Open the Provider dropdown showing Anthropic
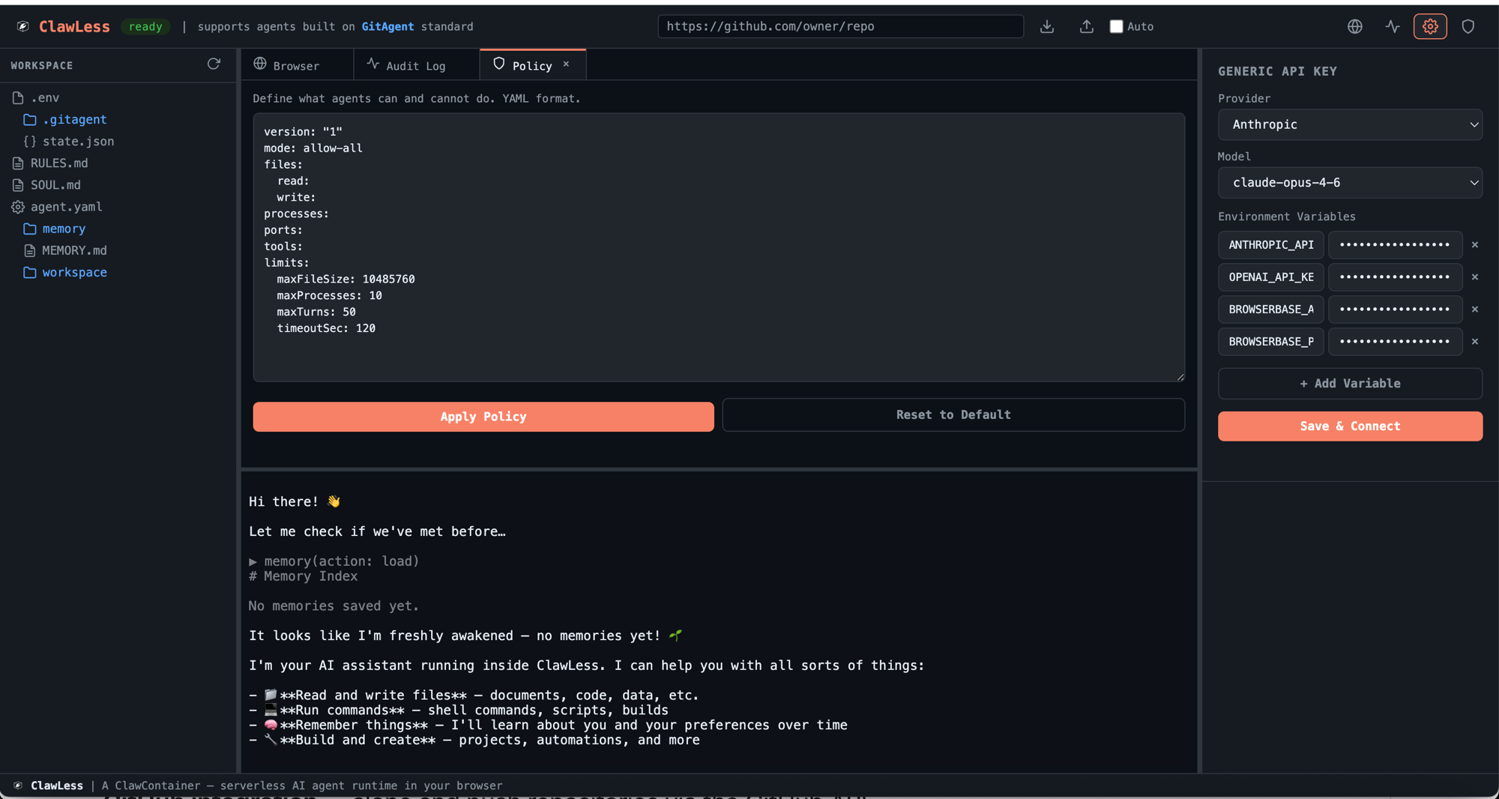1499x799 pixels. click(1349, 124)
